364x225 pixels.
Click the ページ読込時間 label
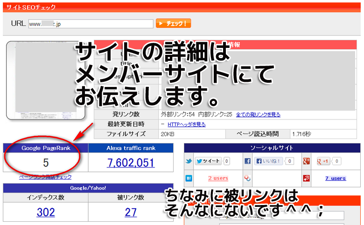tap(258, 134)
